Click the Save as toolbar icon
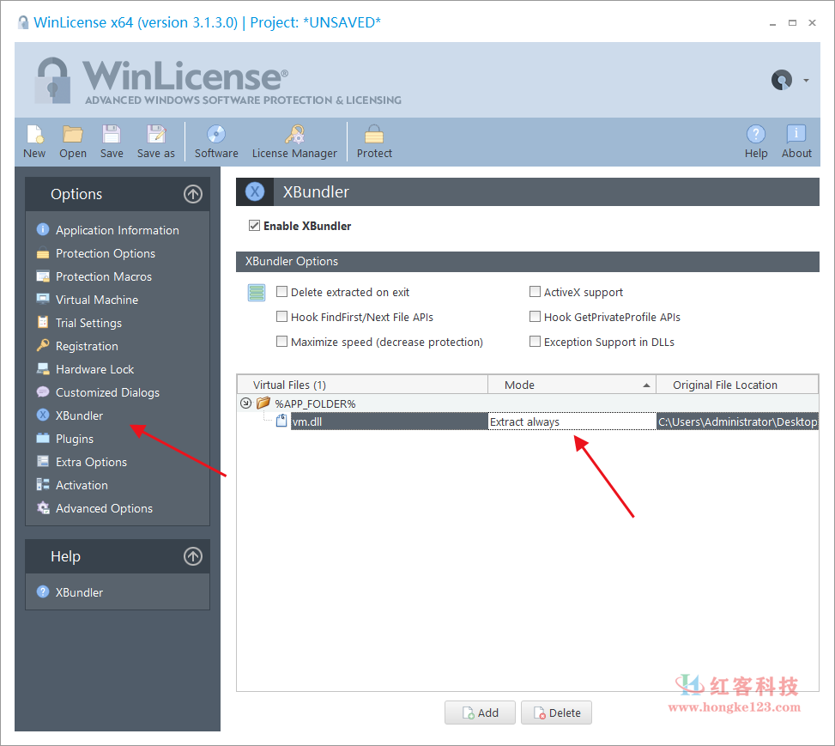835x746 pixels. click(156, 142)
